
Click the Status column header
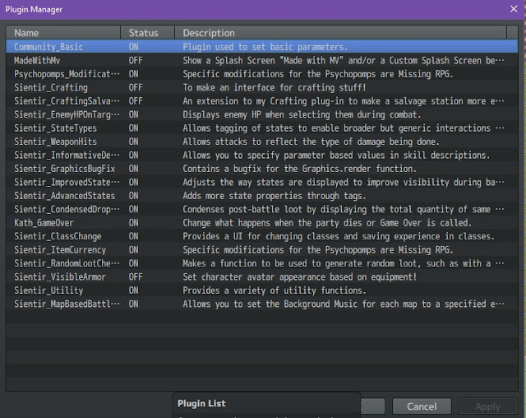click(148, 33)
